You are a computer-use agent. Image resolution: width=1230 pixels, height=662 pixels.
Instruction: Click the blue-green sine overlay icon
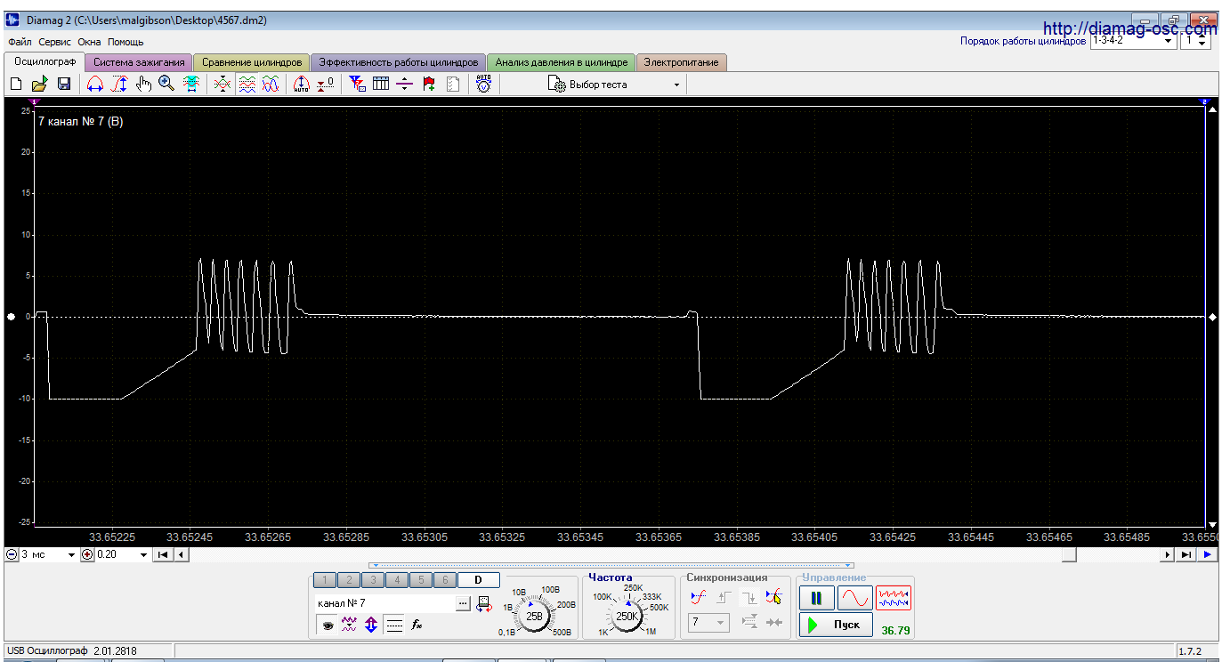pos(271,84)
